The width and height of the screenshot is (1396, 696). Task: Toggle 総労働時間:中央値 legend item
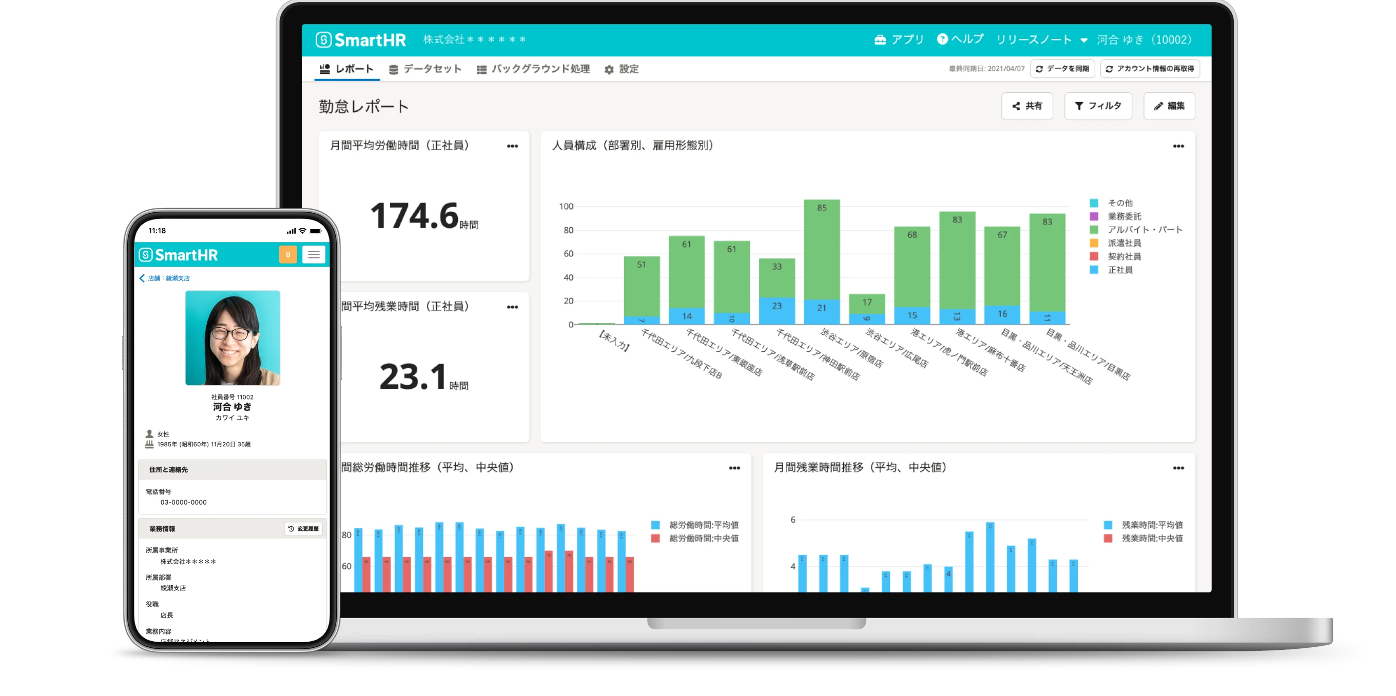coord(695,539)
